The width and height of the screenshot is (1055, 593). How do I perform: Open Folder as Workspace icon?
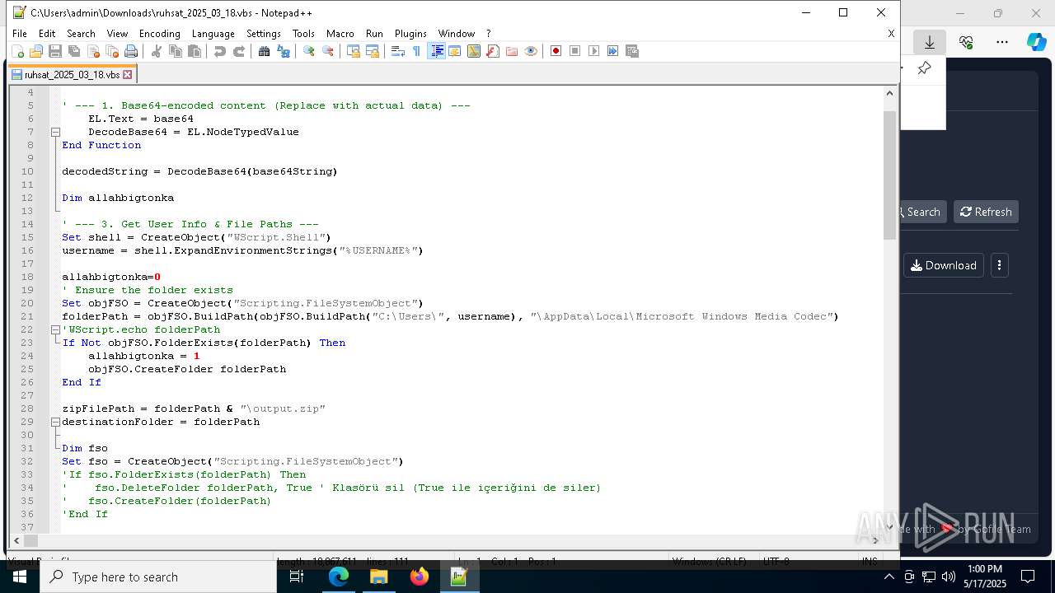pos(512,51)
